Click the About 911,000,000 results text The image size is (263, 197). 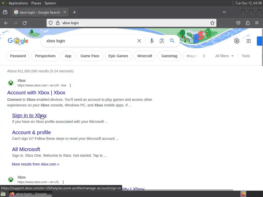pos(40,71)
